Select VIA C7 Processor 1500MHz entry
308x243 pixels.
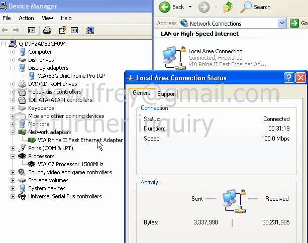point(70,164)
